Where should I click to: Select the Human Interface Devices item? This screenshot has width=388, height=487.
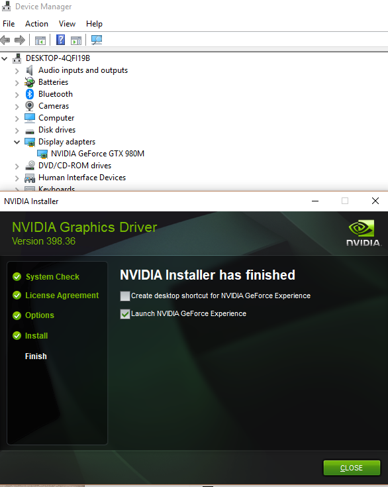pos(82,178)
